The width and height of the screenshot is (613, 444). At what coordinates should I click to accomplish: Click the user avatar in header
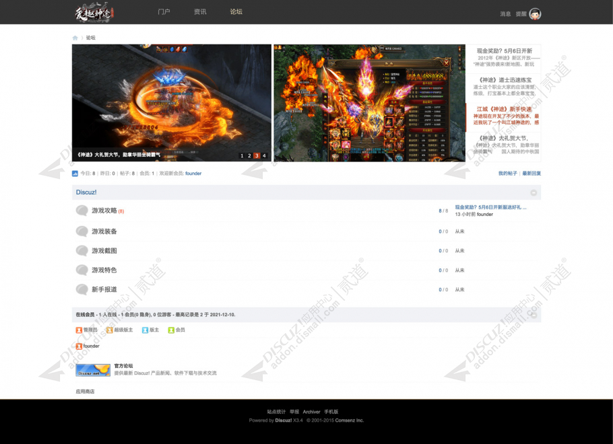[x=536, y=14]
